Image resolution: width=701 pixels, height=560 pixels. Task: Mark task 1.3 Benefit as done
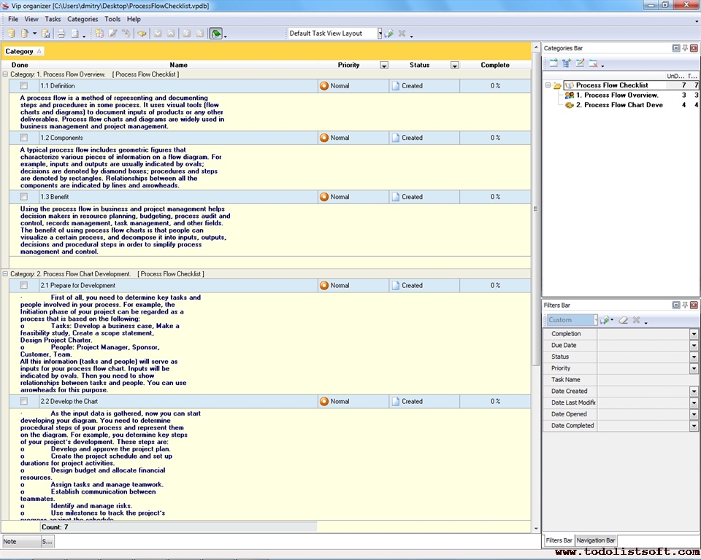pyautogui.click(x=23, y=197)
